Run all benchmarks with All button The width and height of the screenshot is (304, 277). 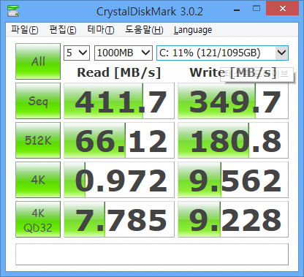pyautogui.click(x=38, y=61)
